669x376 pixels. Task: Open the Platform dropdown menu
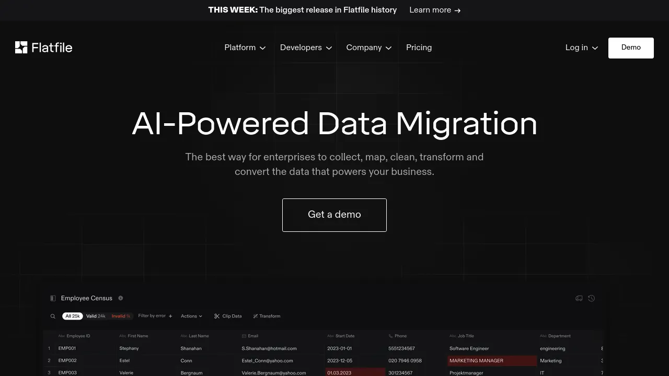tap(245, 48)
